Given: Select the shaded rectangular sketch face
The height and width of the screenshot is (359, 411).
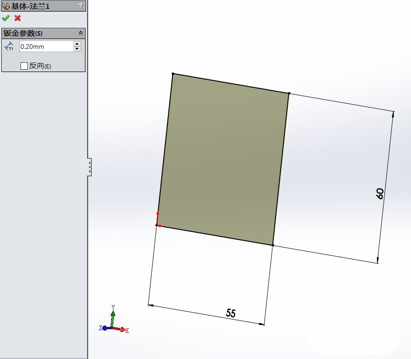Looking at the screenshot, I should tap(223, 160).
